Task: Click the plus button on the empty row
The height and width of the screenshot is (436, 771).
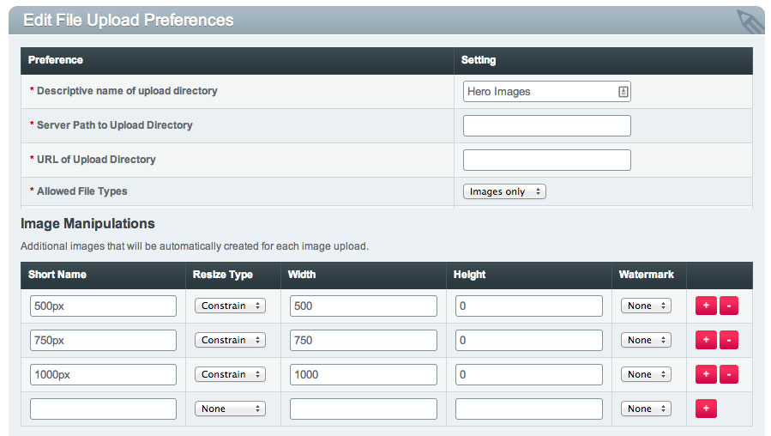Action: click(706, 409)
